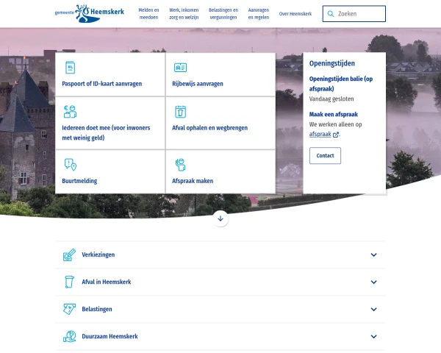This screenshot has width=441, height=353.
Task: Click the passport icon in first tile
Action: coord(70,68)
